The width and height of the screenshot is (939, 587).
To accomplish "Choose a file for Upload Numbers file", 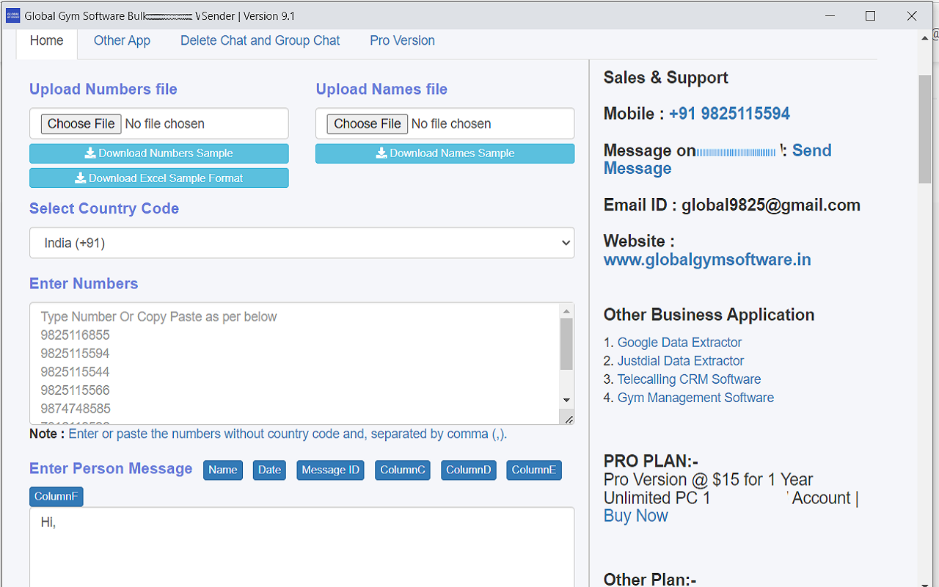I will point(81,123).
